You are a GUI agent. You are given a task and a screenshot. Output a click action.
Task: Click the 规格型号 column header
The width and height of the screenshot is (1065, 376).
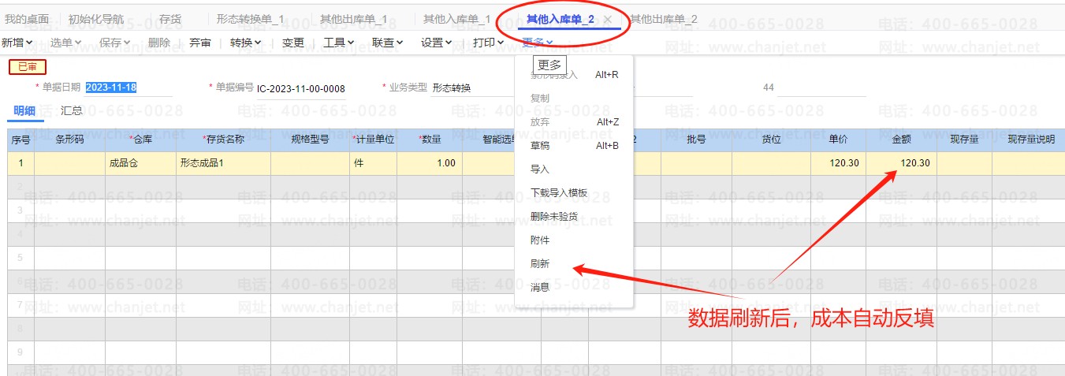tap(310, 140)
